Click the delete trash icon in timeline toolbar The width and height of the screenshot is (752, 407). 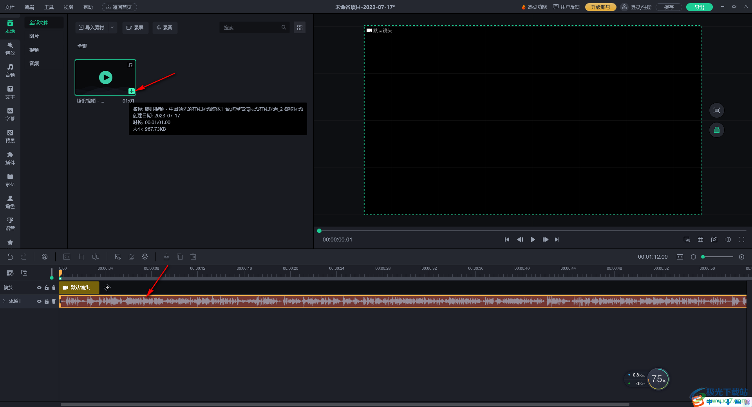tap(193, 257)
